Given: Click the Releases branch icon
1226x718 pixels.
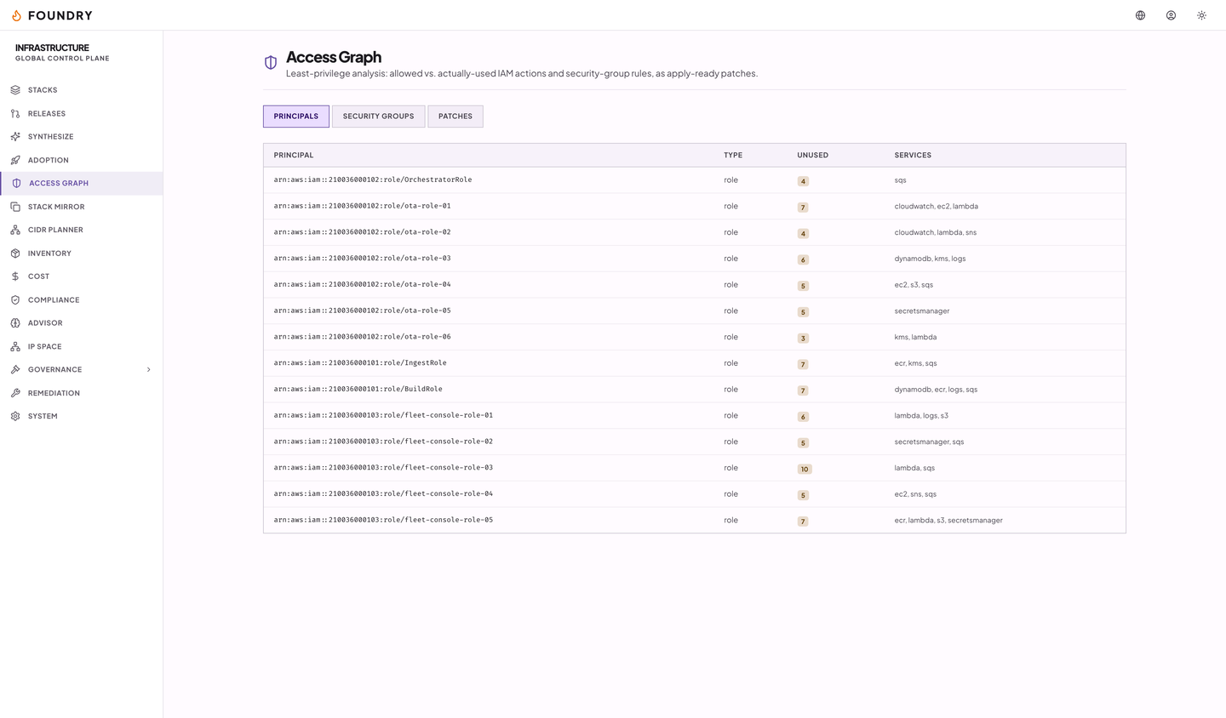Looking at the screenshot, I should pos(15,113).
